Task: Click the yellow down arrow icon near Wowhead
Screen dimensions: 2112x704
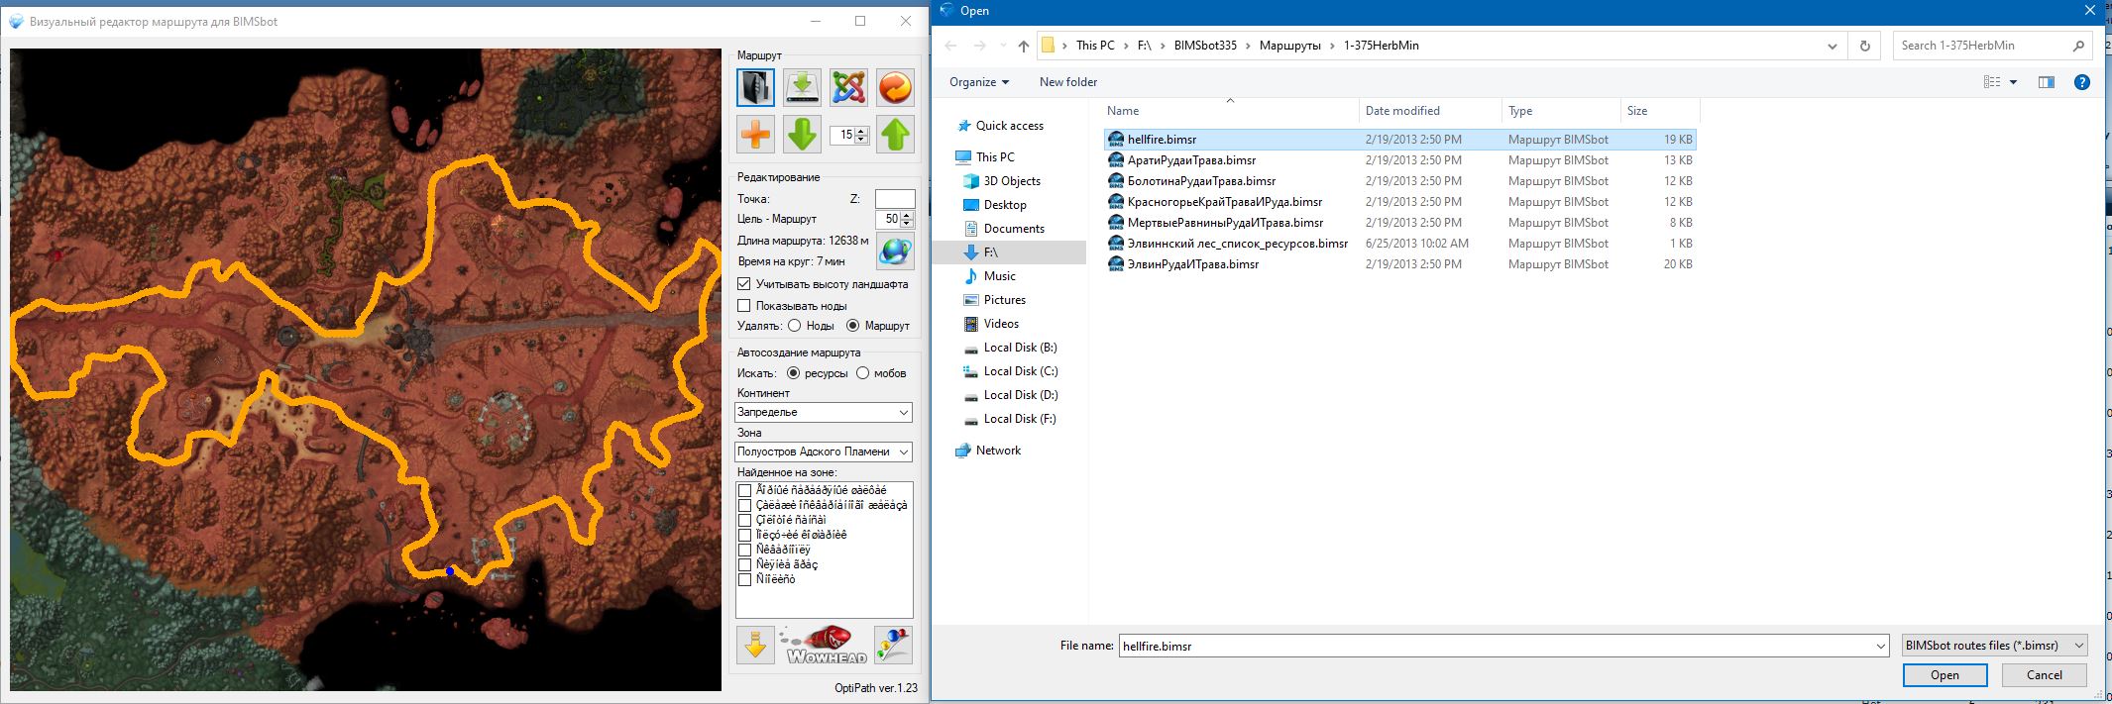Action: coord(755,646)
